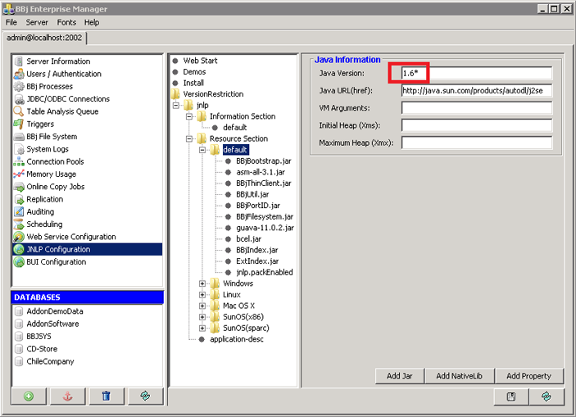Screen dimensions: 576x417
Task: Select the Auditing icon
Action: coord(19,211)
